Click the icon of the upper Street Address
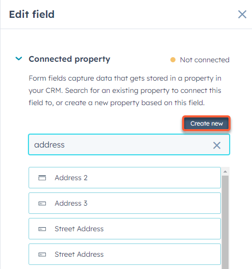 tap(42, 229)
